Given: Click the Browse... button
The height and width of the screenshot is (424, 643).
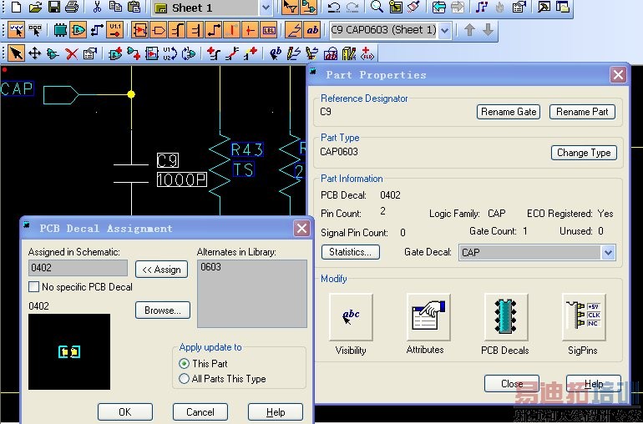Looking at the screenshot, I should click(163, 310).
